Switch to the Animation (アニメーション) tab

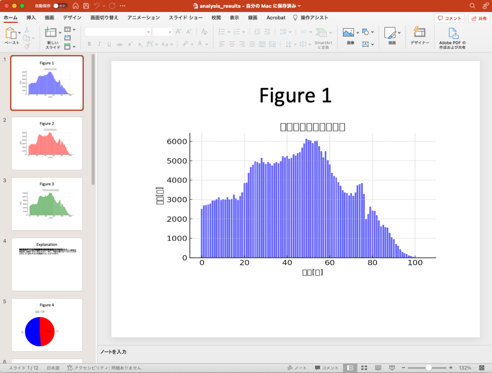click(143, 18)
